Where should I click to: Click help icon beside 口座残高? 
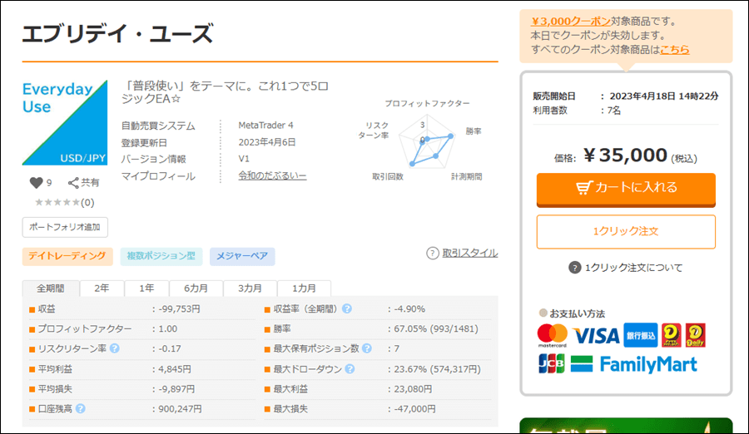coord(81,408)
